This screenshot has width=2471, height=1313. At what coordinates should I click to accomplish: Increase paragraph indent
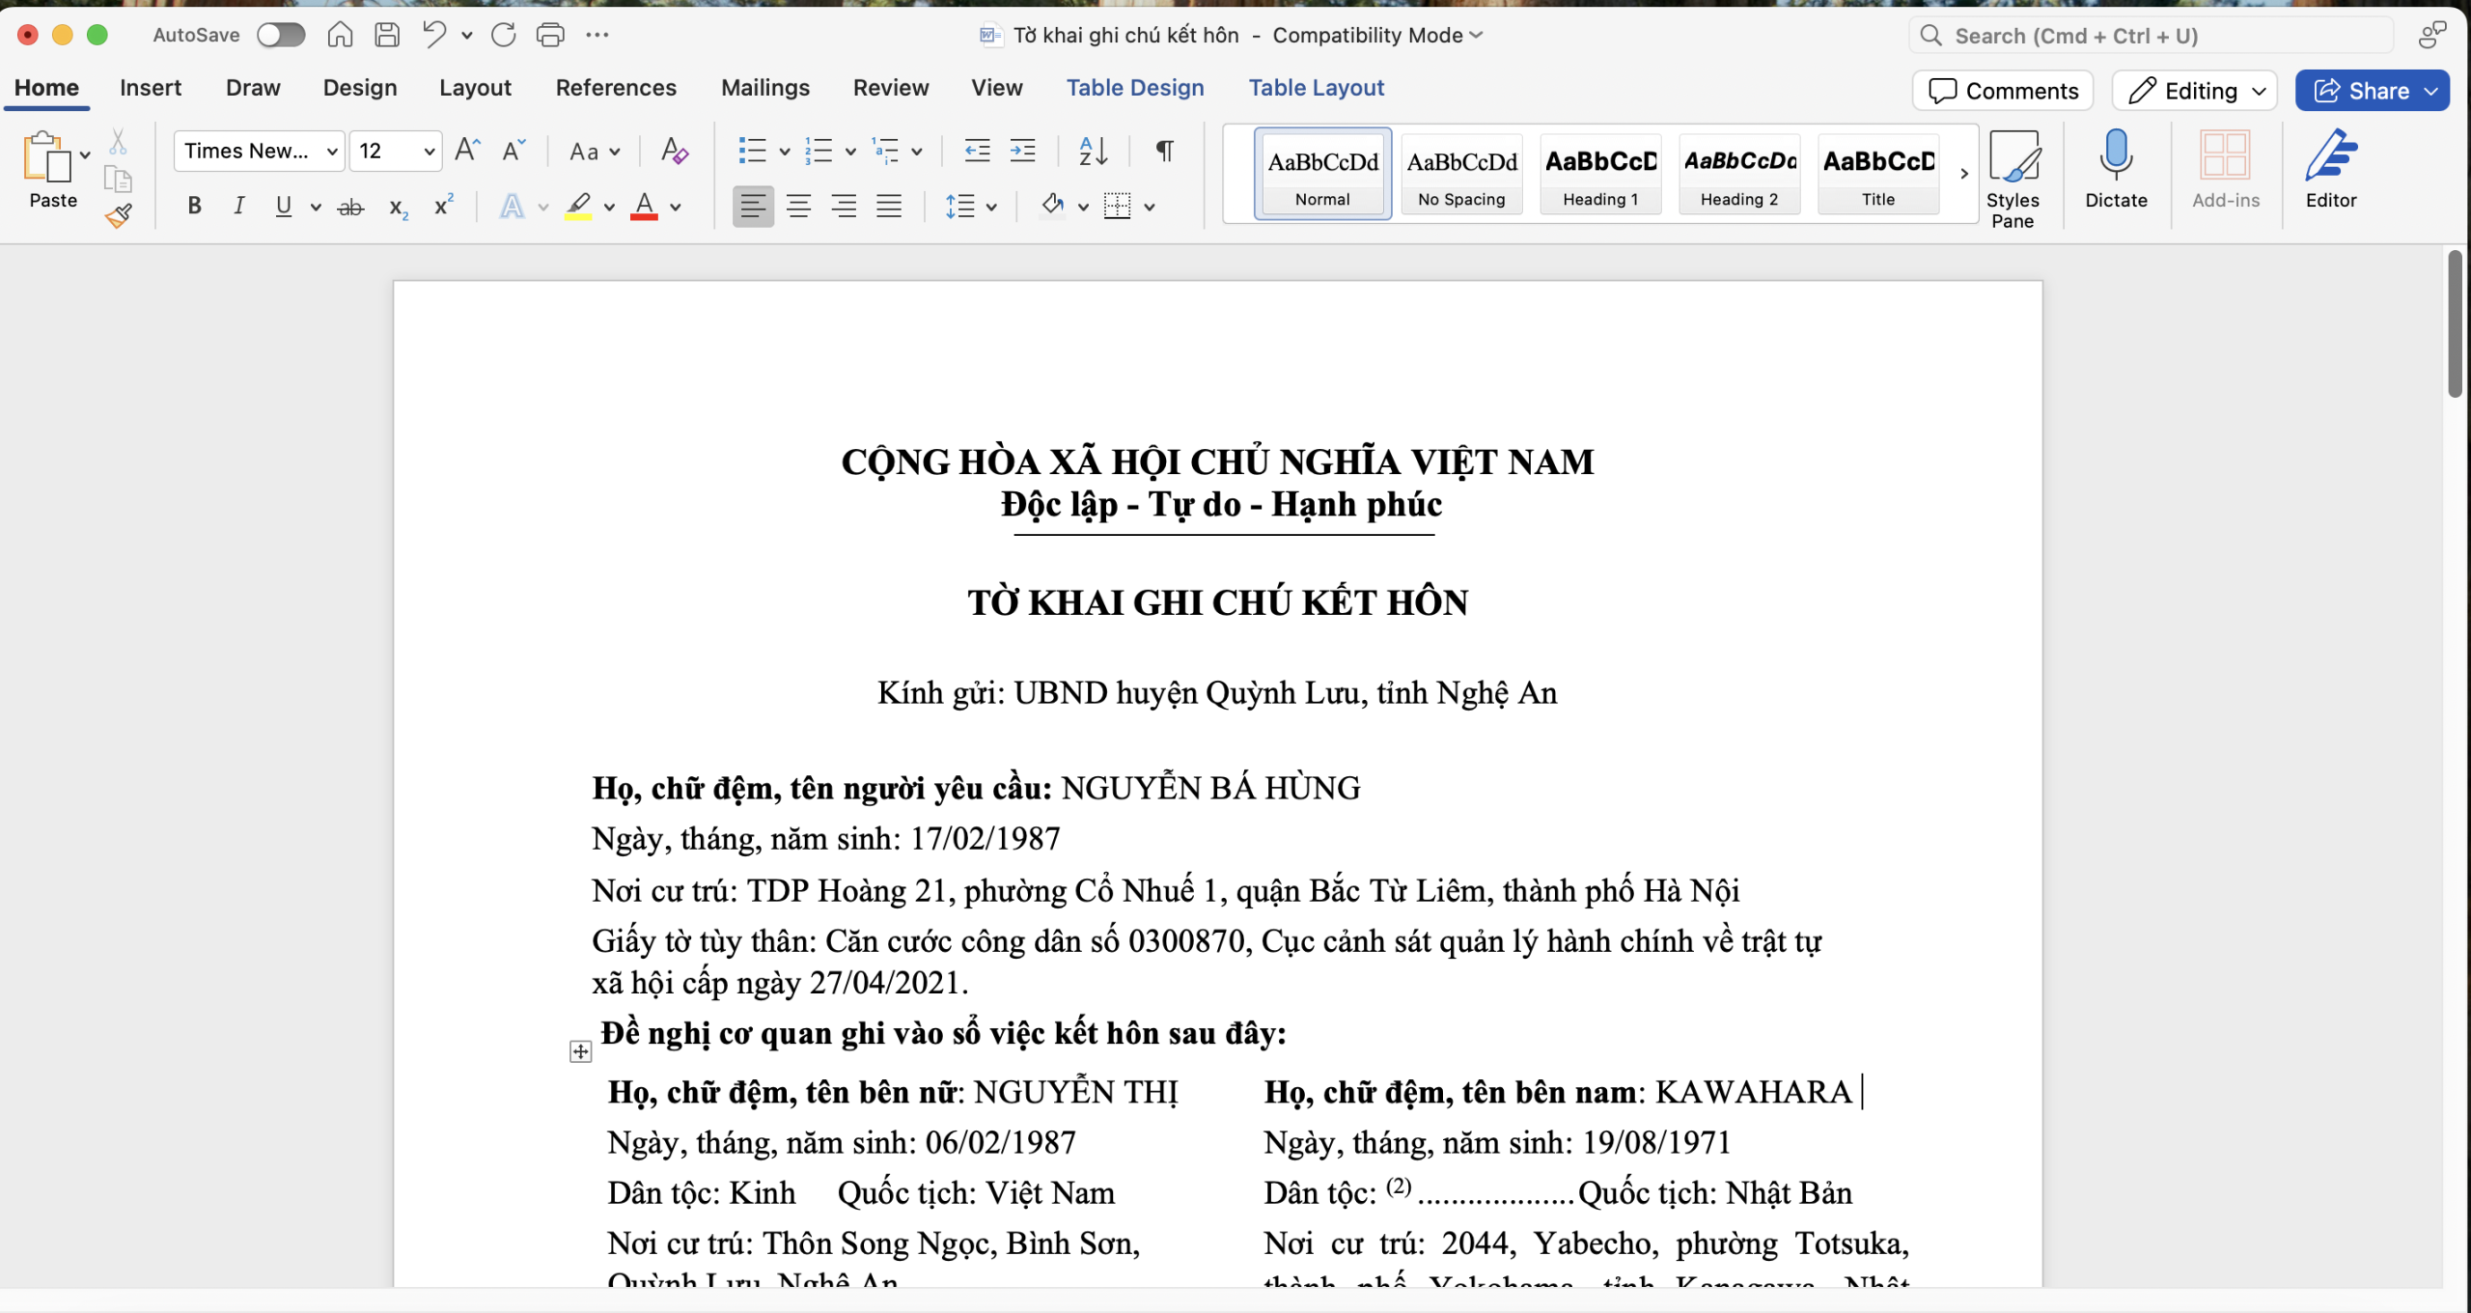[x=1022, y=151]
